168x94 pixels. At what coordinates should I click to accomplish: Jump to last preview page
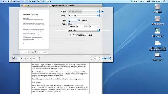click(45, 52)
